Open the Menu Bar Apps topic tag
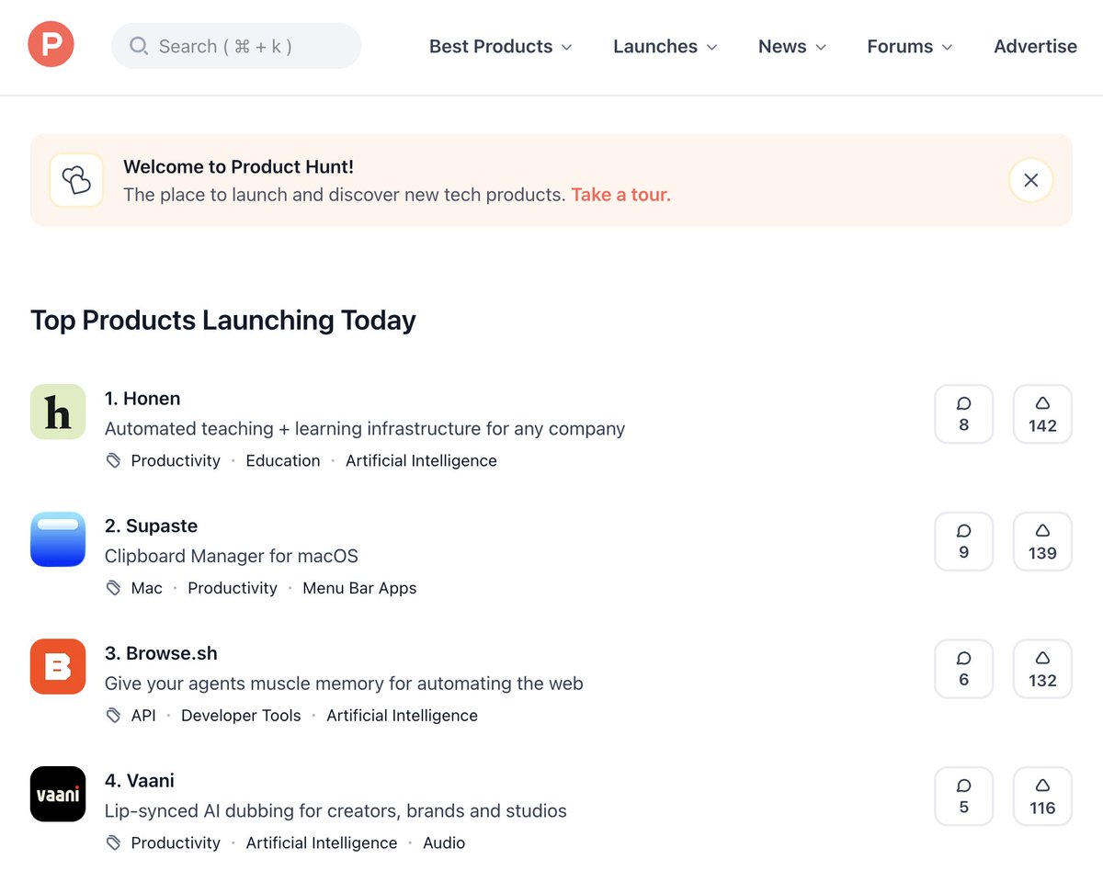This screenshot has height=893, width=1103. click(359, 588)
